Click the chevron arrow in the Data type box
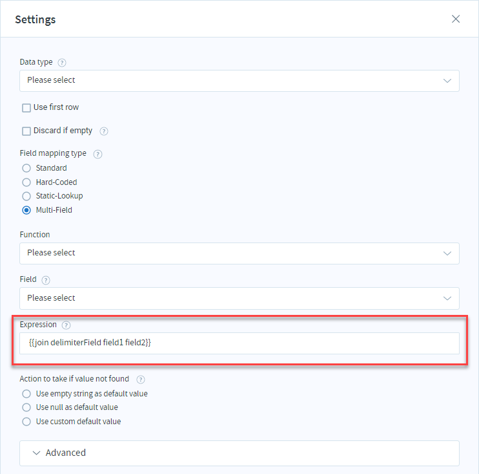 point(447,81)
